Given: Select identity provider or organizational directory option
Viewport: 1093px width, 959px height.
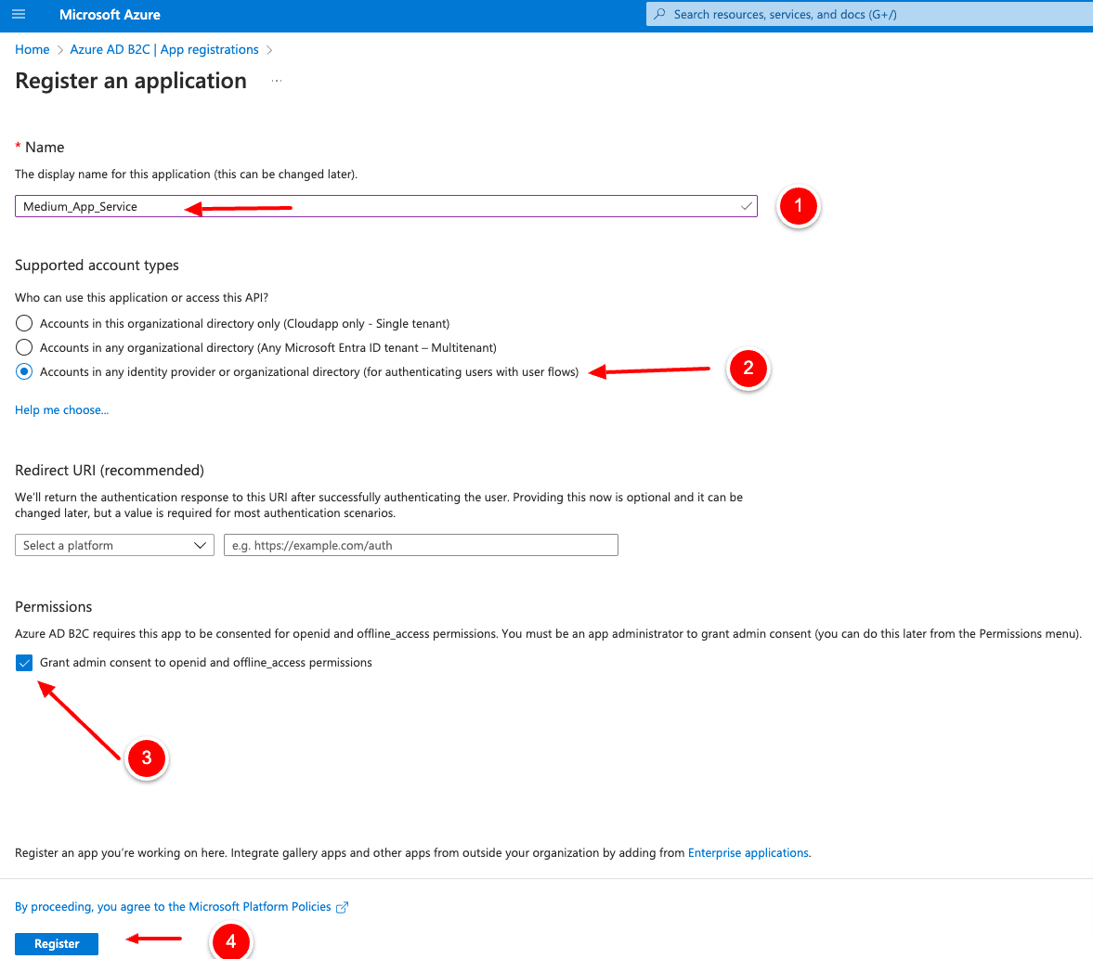Looking at the screenshot, I should coord(25,372).
